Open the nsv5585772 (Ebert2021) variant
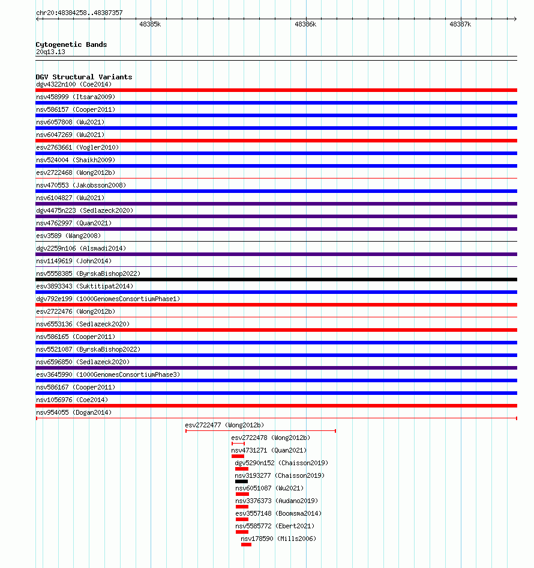The image size is (534, 568). point(275,526)
